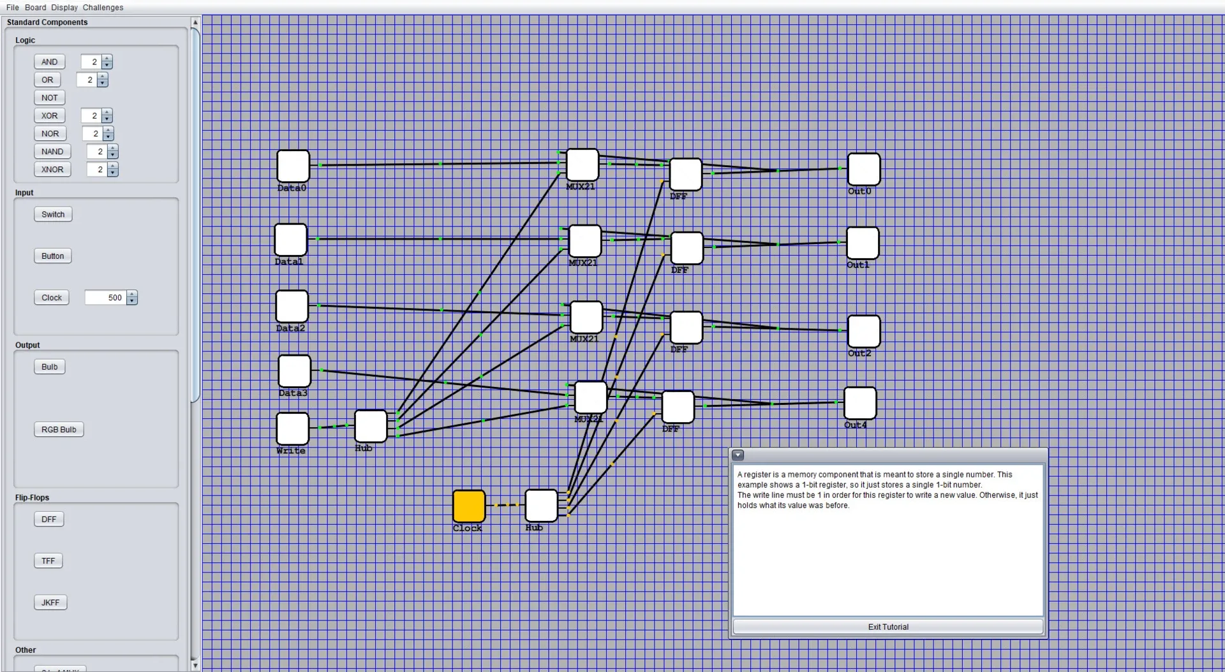Toggle the Write switch component

pyautogui.click(x=292, y=428)
